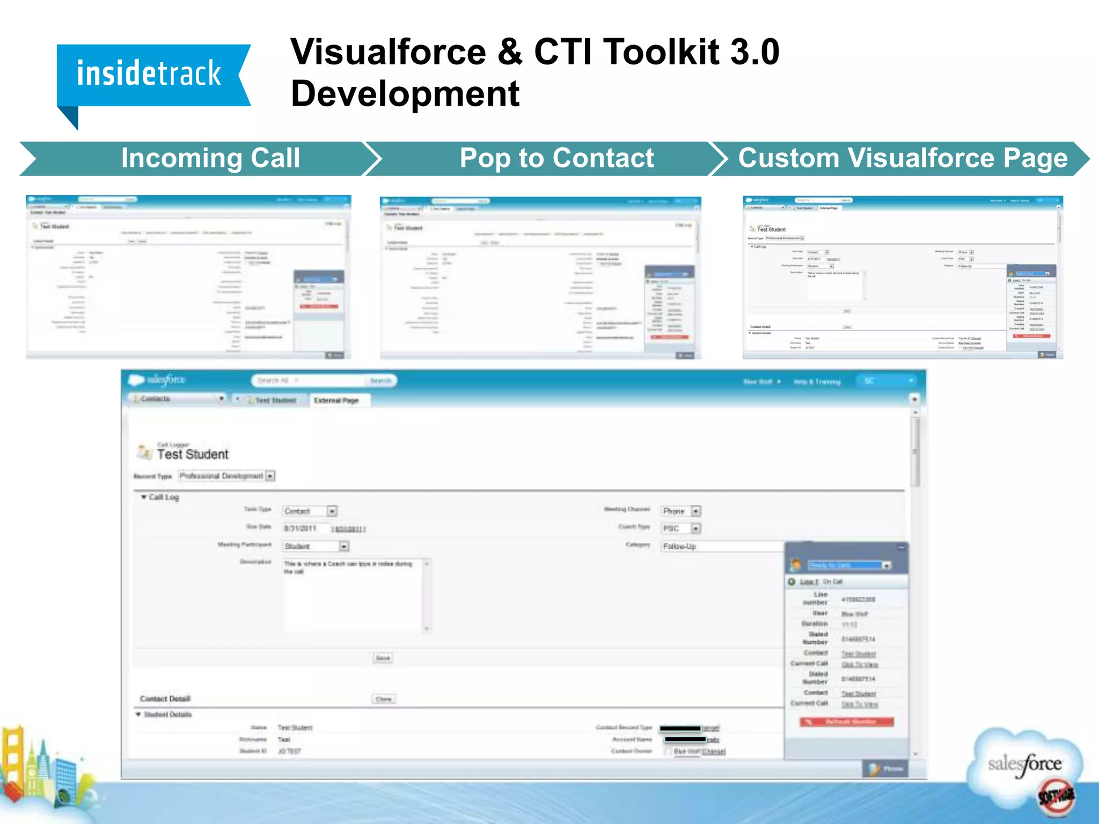The width and height of the screenshot is (1099, 824).
Task: Click the Custom Visualforce Page thumbnail
Action: pos(902,277)
